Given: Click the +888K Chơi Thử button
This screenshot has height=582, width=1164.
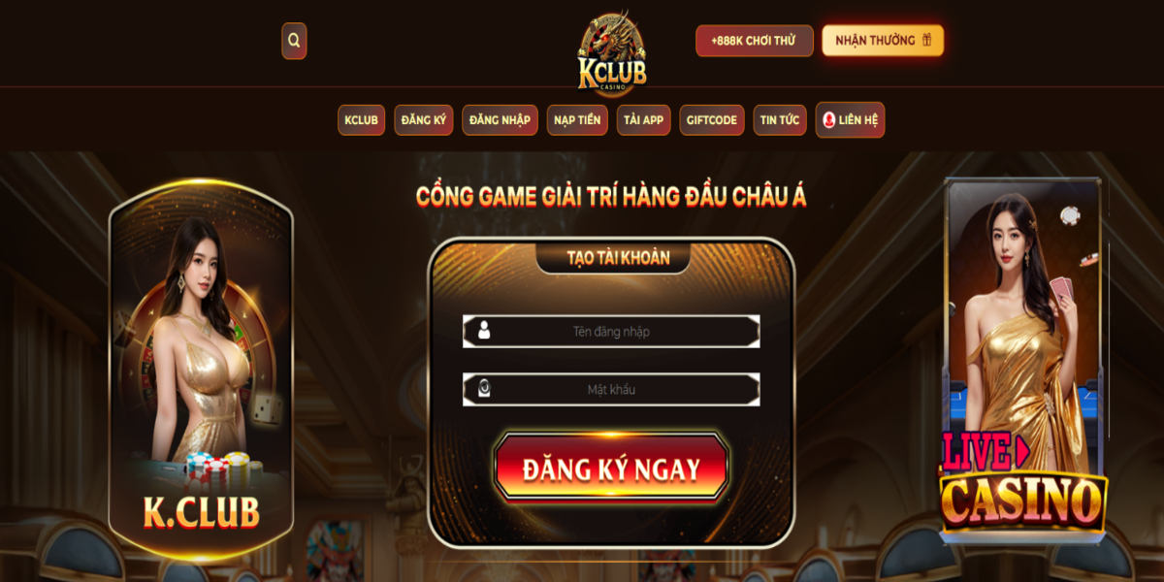Looking at the screenshot, I should tap(754, 41).
